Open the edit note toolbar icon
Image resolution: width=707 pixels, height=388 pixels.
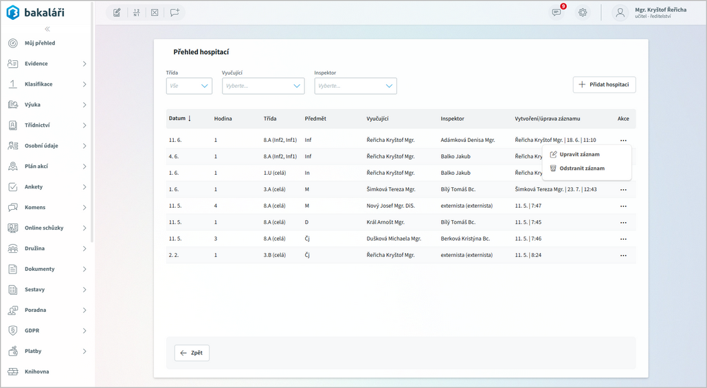117,12
